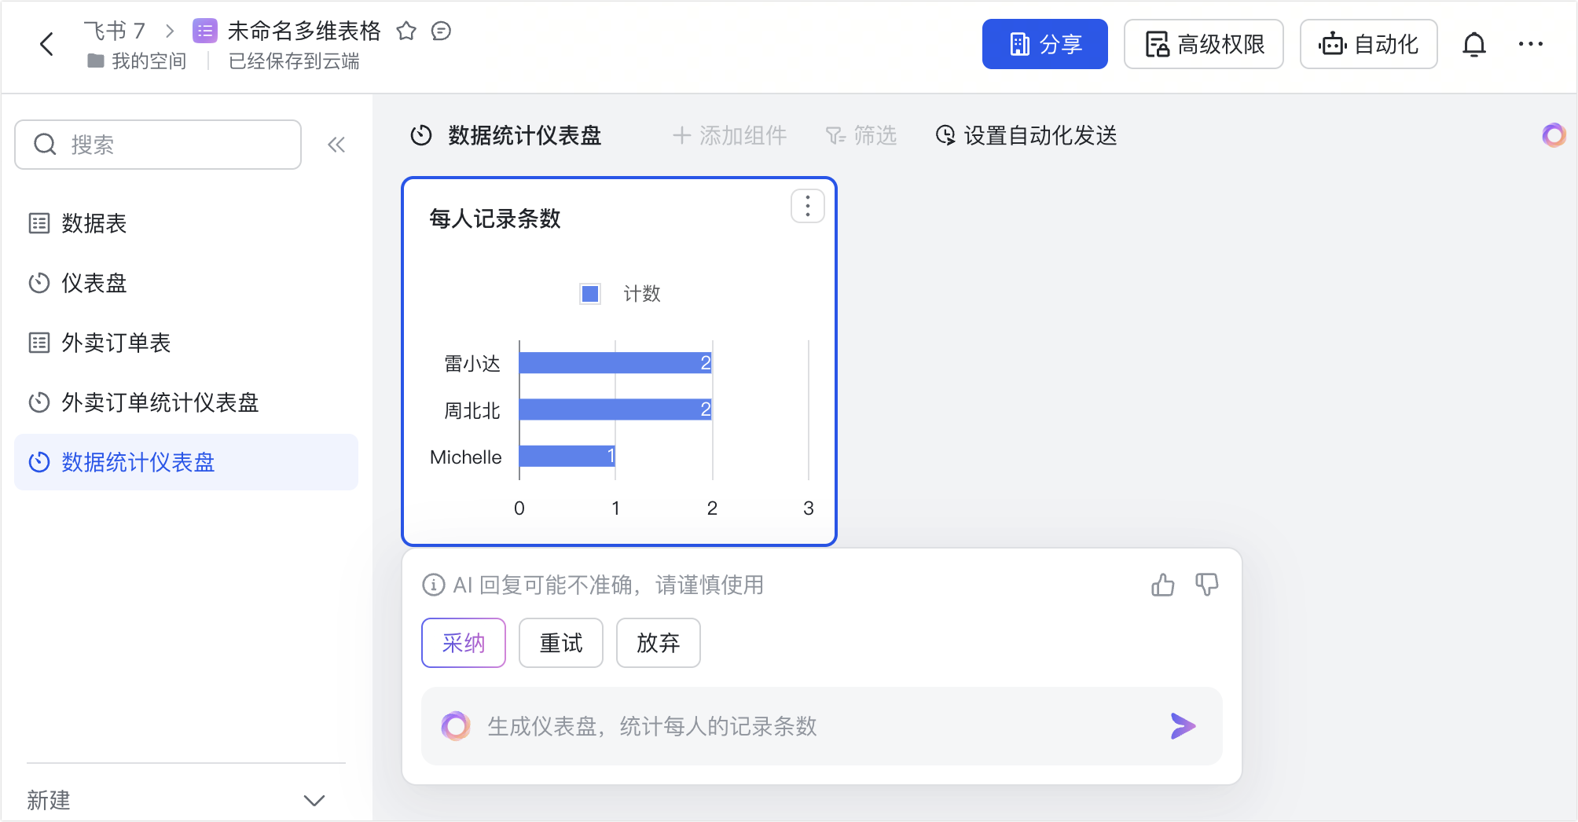Star the 未命名多维表格 document

coord(406,31)
